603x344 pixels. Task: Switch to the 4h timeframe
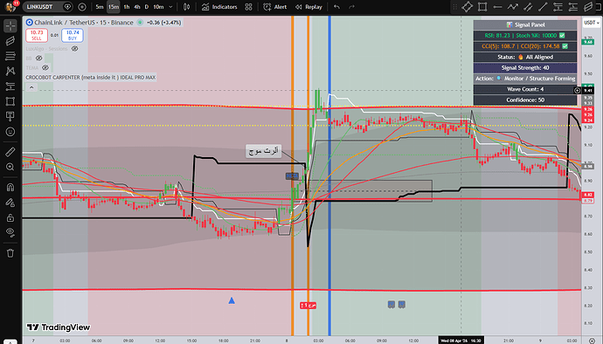[x=137, y=7]
